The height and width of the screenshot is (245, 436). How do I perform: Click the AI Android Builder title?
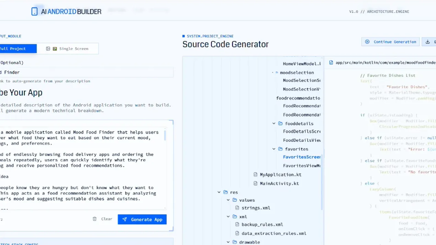tap(71, 12)
